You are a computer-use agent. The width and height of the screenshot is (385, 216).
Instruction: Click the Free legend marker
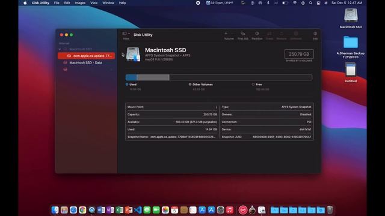point(253,84)
